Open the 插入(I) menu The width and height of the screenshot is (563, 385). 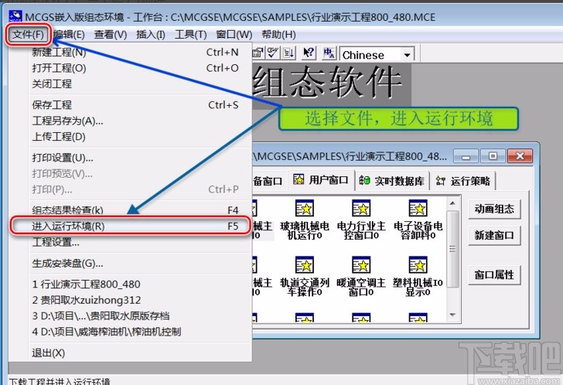pyautogui.click(x=151, y=35)
